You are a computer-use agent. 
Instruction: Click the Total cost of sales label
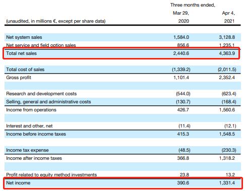click(25, 70)
